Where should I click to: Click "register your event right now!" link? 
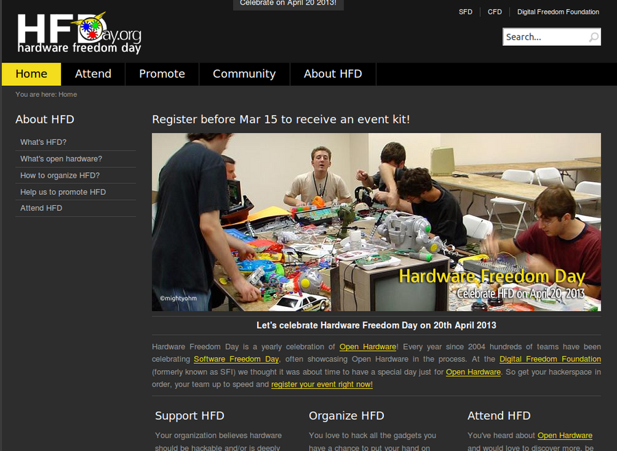[x=322, y=384]
